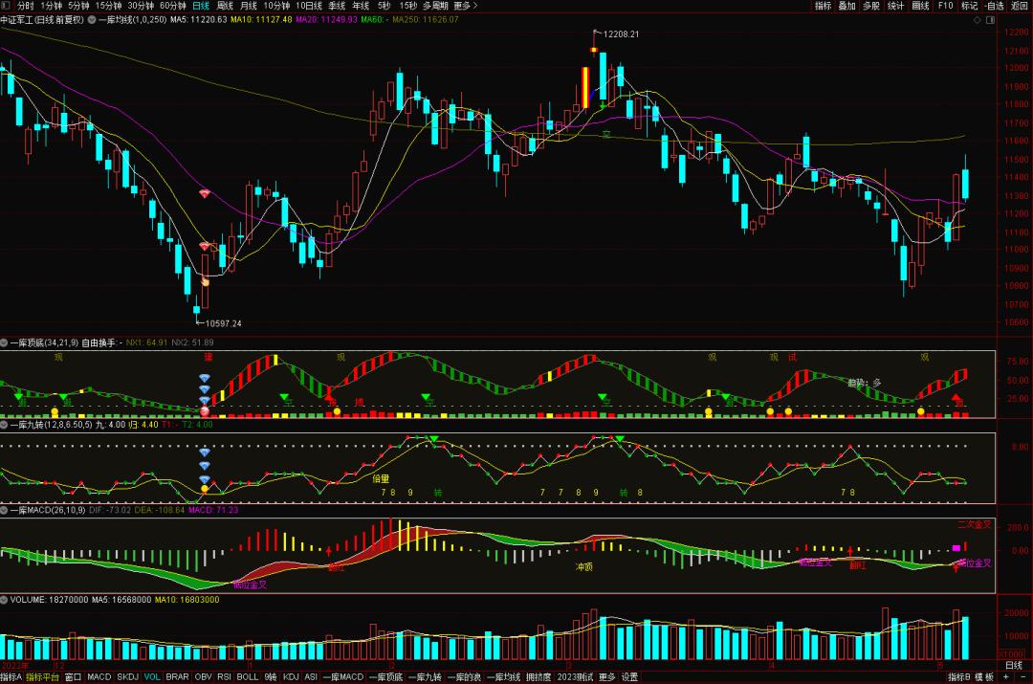Expand 更多 indicators in the bottom bar
The height and width of the screenshot is (684, 1033).
606,676
